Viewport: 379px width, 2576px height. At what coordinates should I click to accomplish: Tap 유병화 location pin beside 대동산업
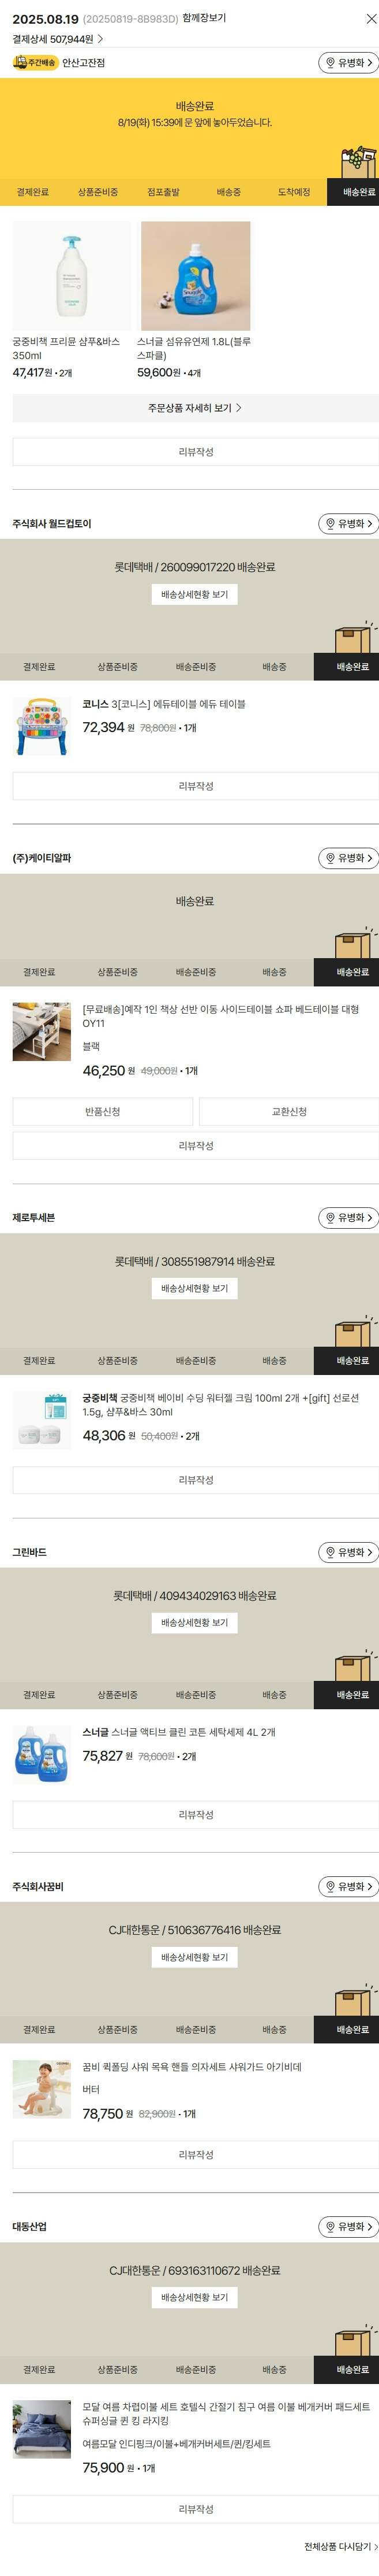click(347, 2227)
